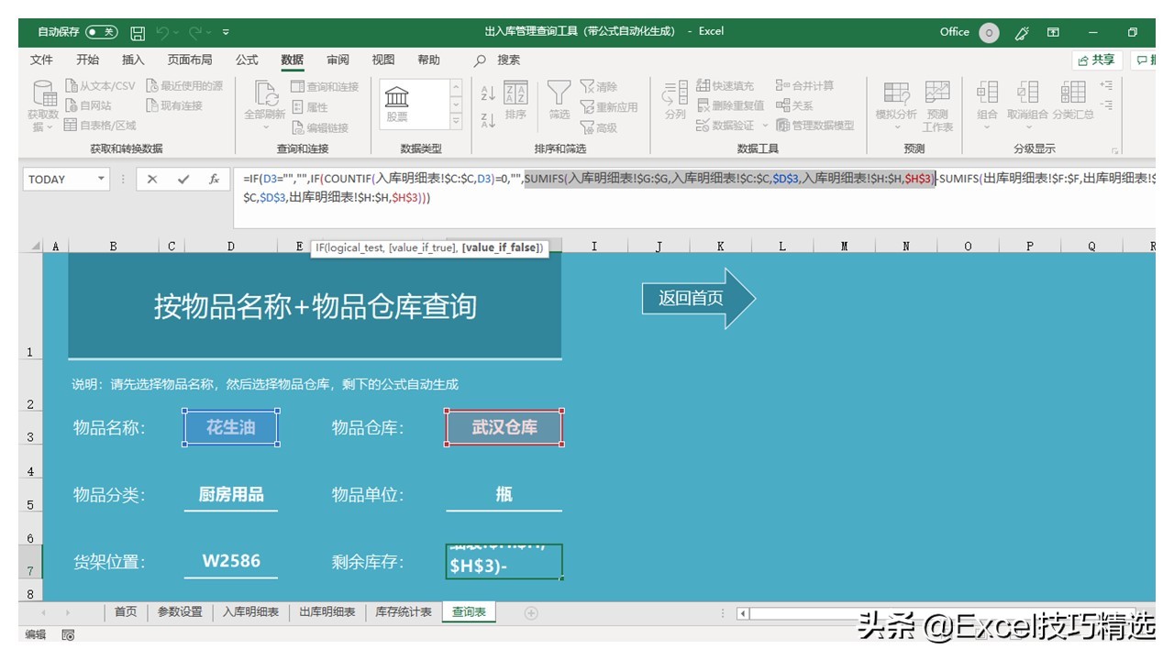Click the Refresh All (全部刷新) icon
Viewport: 1174px width, 660px height.
[267, 95]
